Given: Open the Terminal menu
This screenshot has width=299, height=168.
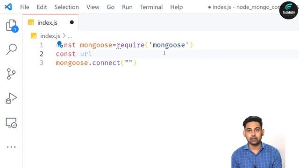Looking at the screenshot, I should (151, 7).
